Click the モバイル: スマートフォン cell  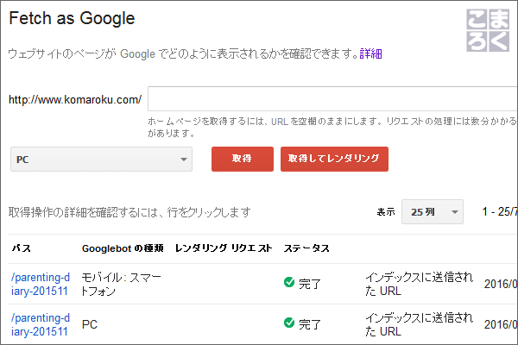pos(121,284)
